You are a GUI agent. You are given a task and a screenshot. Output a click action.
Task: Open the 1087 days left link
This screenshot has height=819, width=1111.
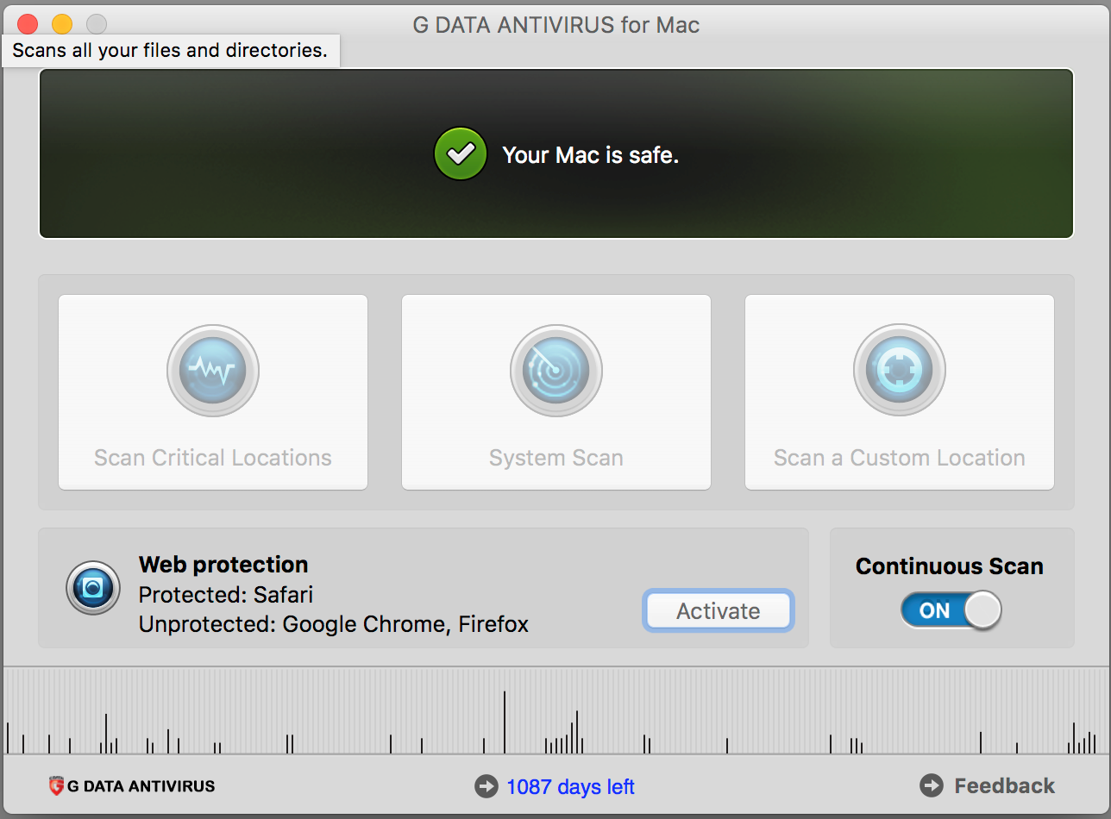coord(570,786)
